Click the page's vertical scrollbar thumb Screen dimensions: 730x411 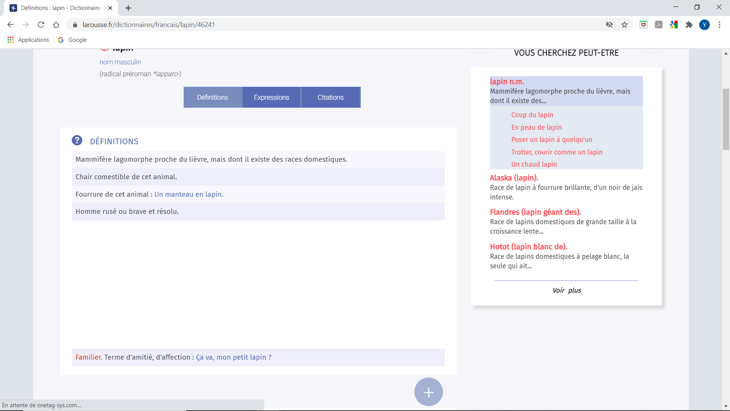pos(726,119)
